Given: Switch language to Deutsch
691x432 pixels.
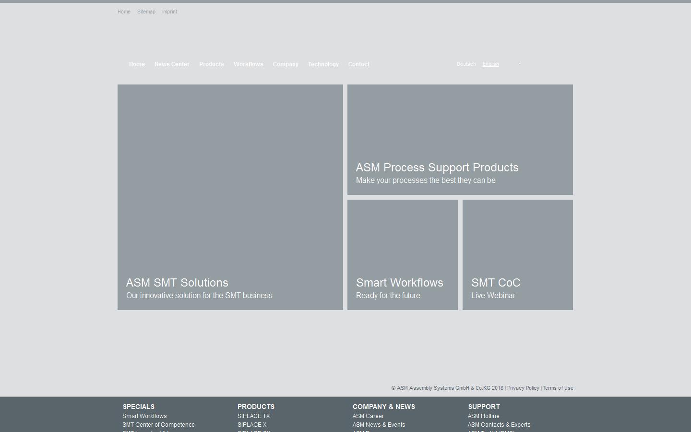Looking at the screenshot, I should pyautogui.click(x=466, y=64).
